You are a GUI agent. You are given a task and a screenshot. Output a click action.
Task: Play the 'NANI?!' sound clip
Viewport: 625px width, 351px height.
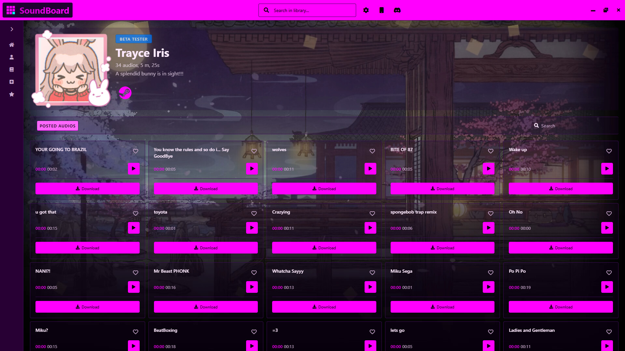pyautogui.click(x=133, y=287)
